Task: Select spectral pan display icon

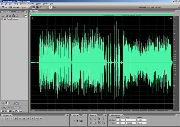Action: 41,7
